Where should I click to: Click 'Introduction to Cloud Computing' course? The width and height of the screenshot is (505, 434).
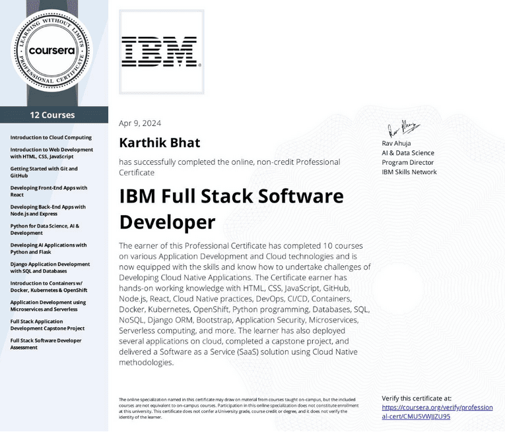point(51,137)
